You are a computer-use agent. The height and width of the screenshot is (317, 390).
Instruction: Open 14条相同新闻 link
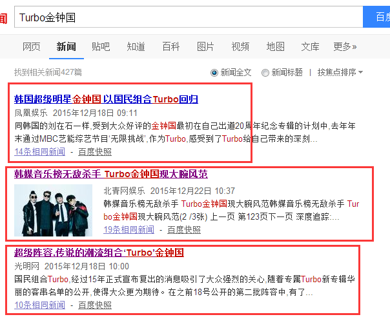40,151
